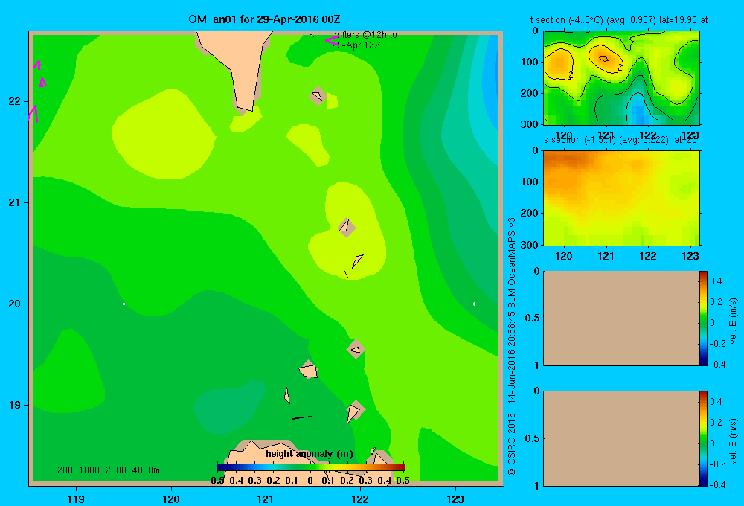Click longitude label "123" on main map bottom axis
The height and width of the screenshot is (506, 744).
point(455,499)
